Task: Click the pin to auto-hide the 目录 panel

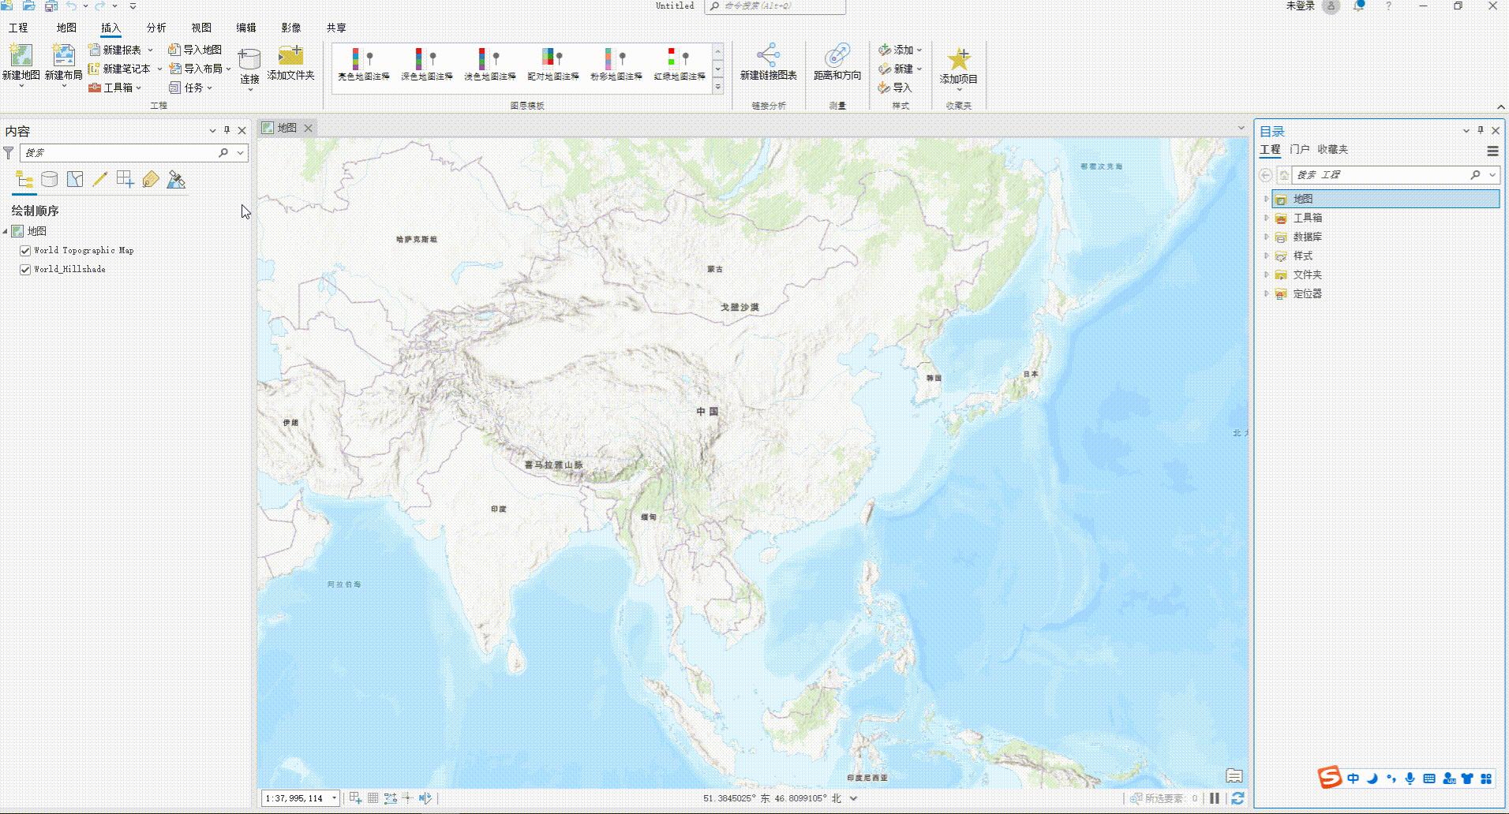Action: pos(1481,130)
